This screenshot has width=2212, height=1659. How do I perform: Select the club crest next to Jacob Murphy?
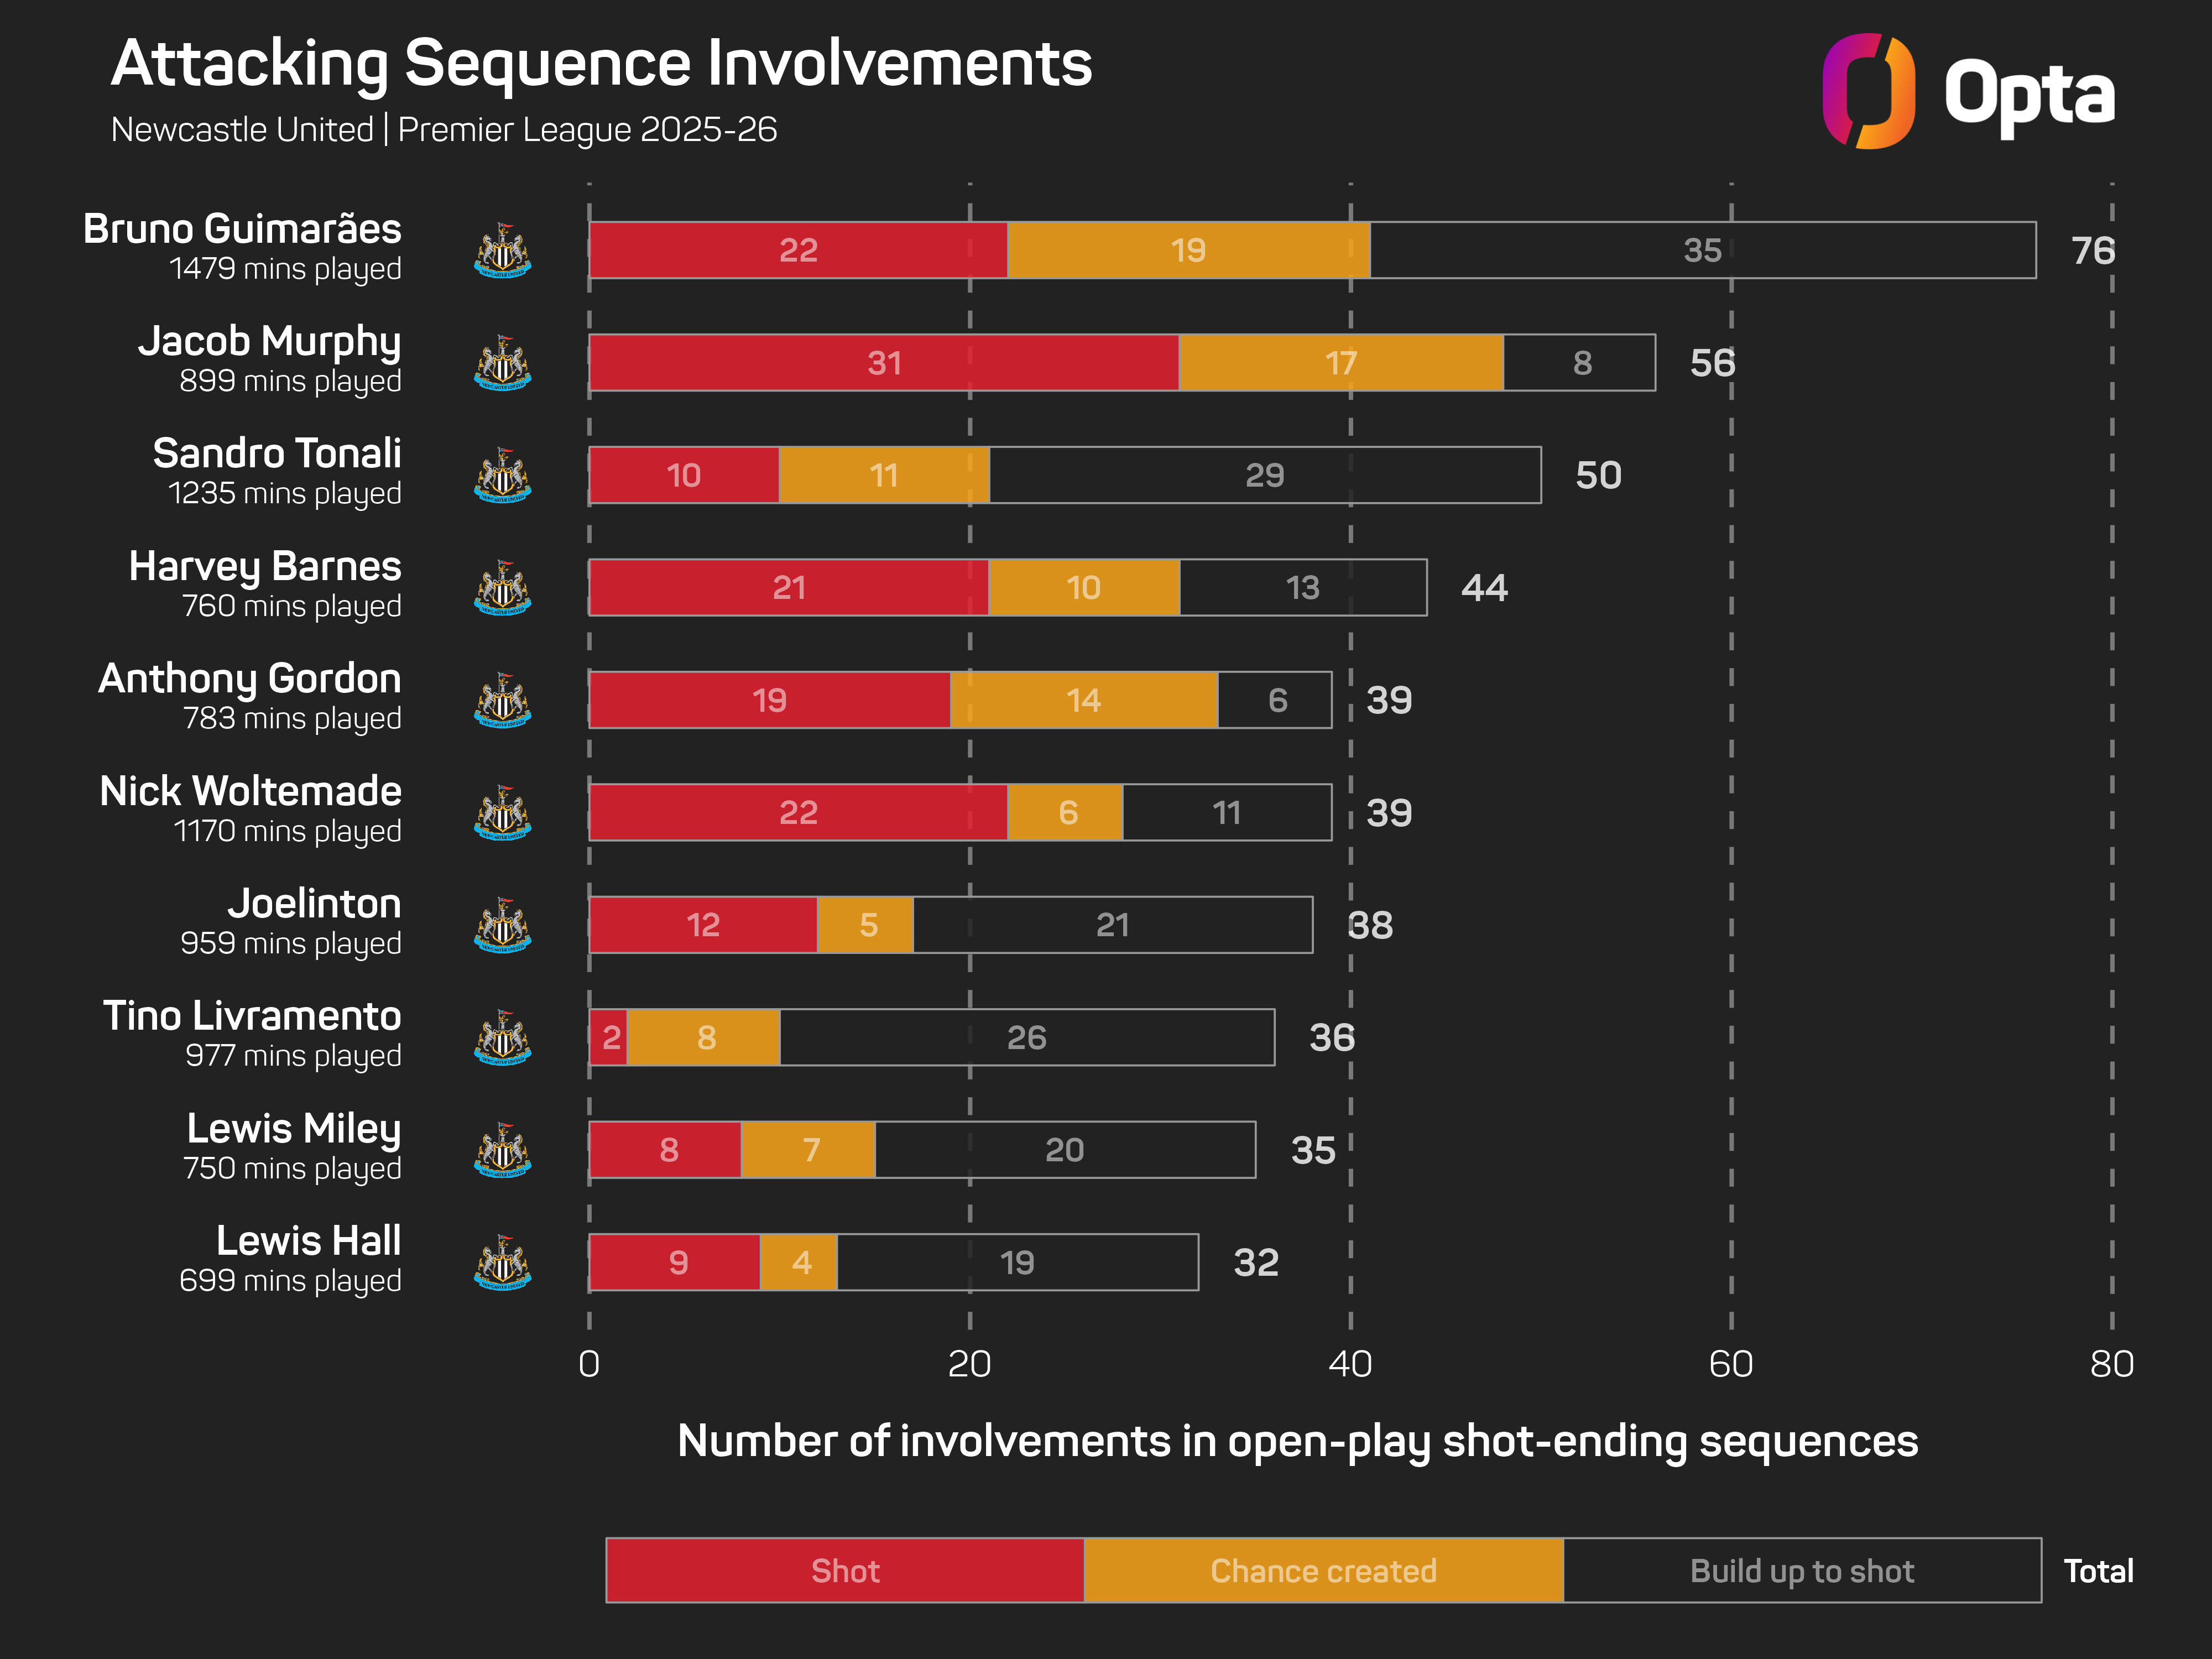[503, 363]
